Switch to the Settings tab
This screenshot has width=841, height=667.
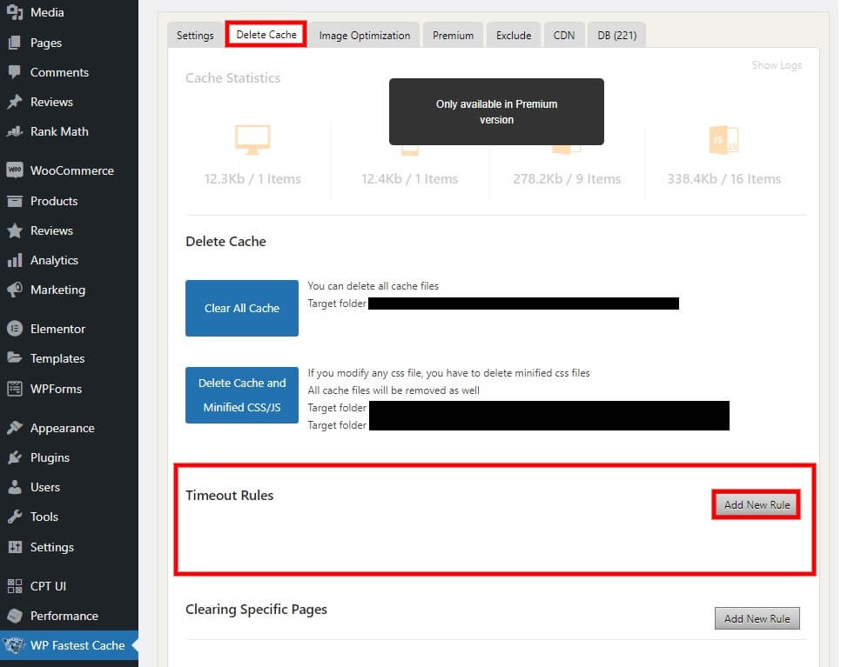point(195,36)
